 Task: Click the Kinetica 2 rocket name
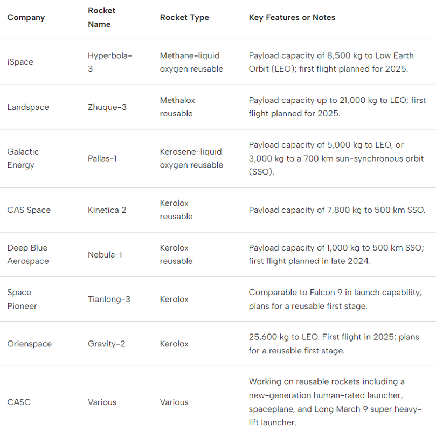107,210
